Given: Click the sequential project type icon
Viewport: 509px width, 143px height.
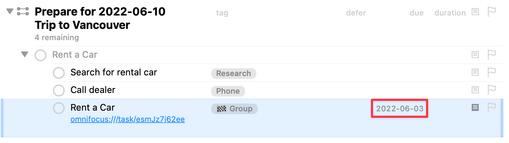Looking at the screenshot, I should (23, 11).
